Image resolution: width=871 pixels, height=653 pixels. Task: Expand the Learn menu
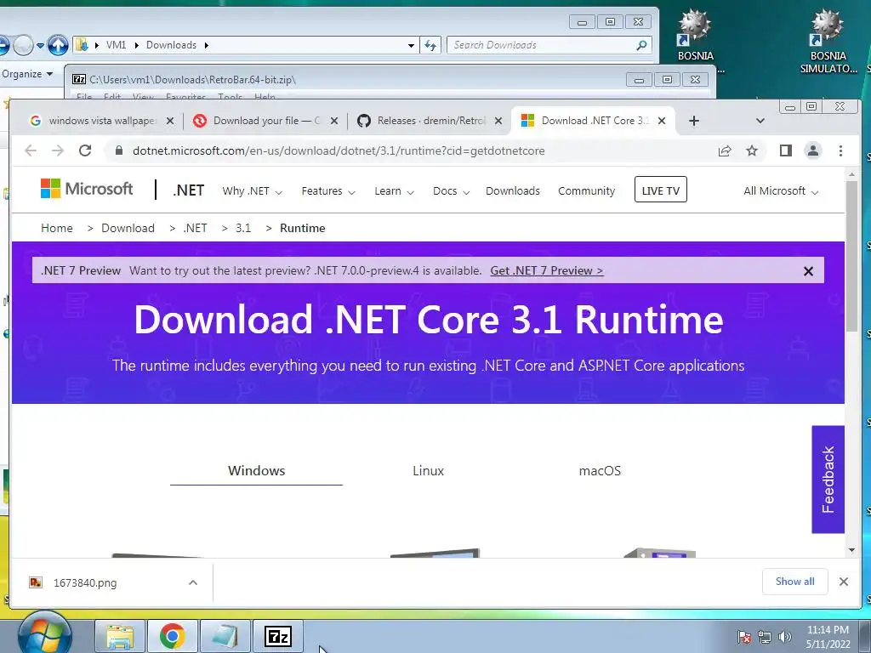click(x=394, y=191)
